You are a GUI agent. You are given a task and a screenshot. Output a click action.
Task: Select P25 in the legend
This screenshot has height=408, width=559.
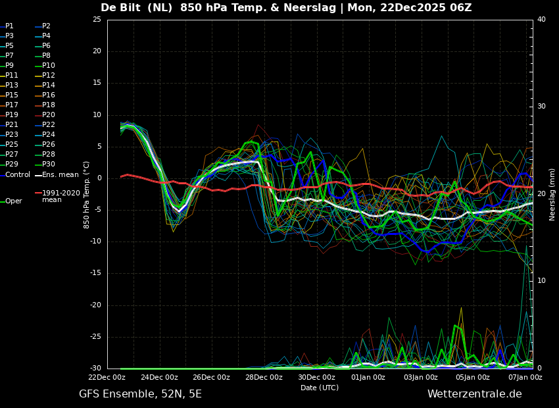pyautogui.click(x=9, y=144)
